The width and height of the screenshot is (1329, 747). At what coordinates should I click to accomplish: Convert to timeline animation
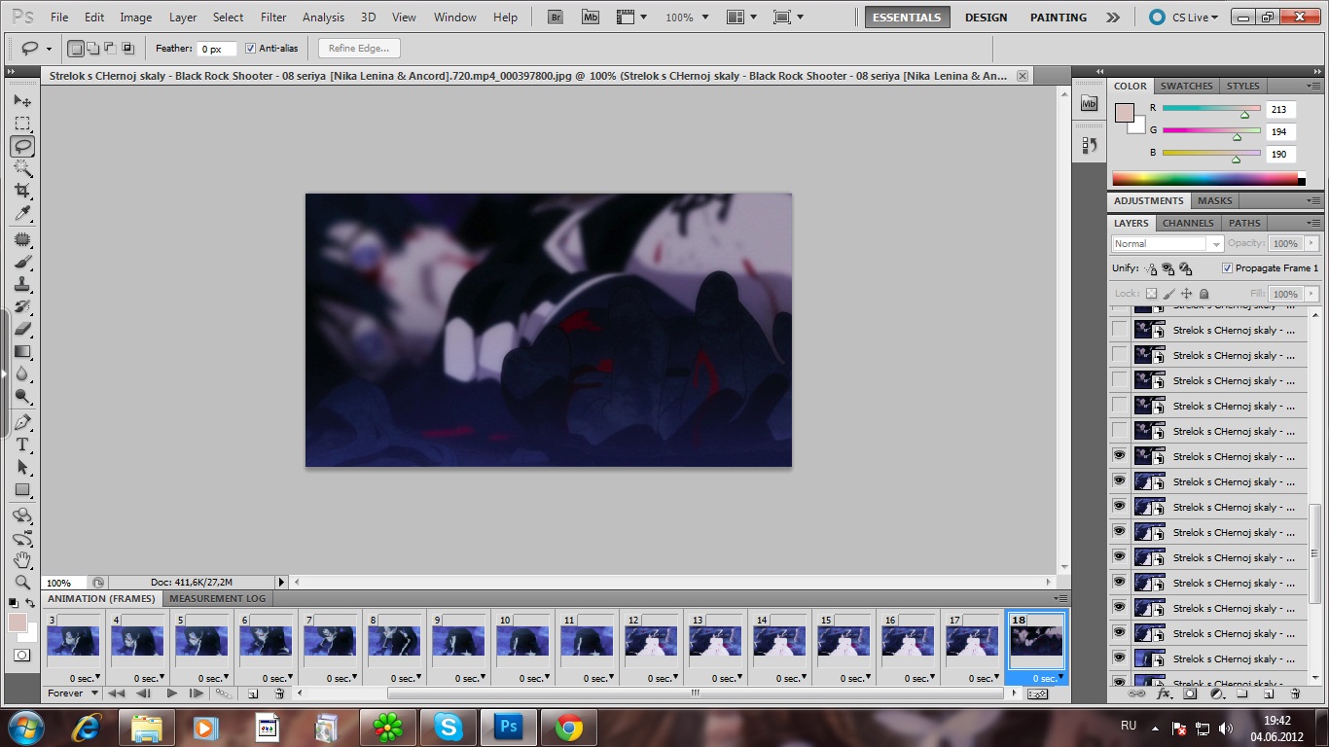[1037, 694]
